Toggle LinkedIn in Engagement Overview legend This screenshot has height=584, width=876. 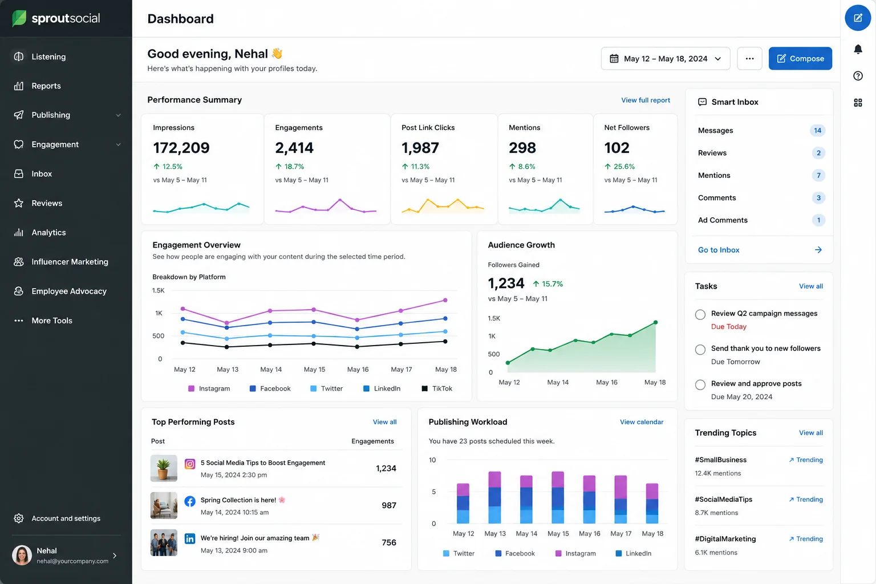tap(382, 388)
